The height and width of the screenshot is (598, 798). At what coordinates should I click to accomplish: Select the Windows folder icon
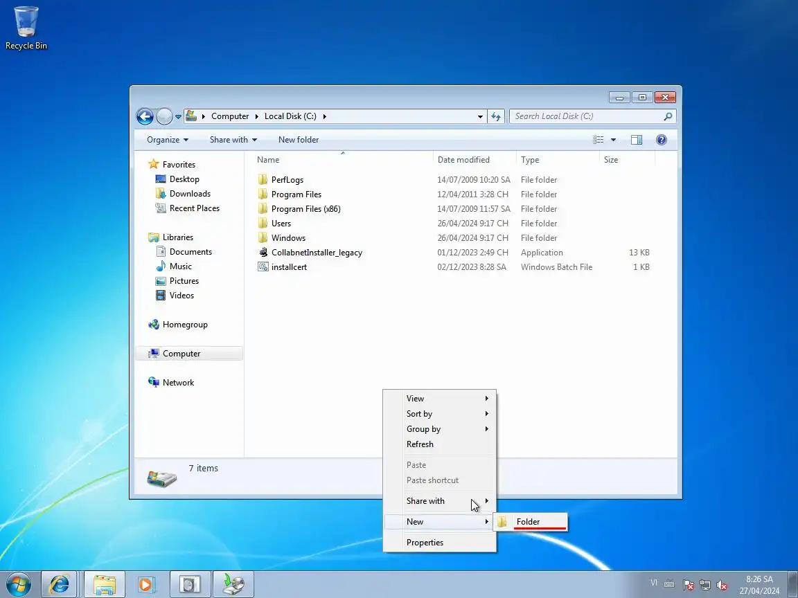(x=263, y=237)
